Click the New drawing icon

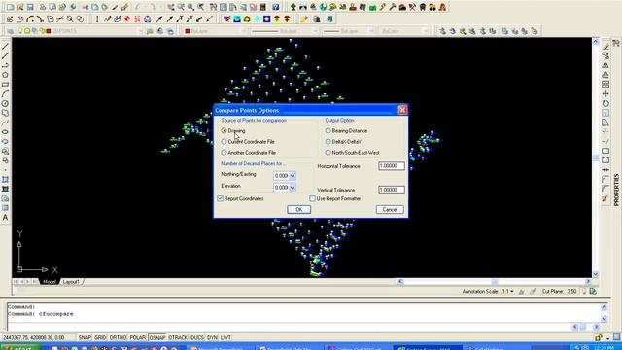click(10, 7)
